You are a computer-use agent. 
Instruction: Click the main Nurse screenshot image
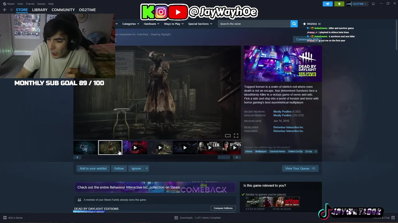pos(157,93)
